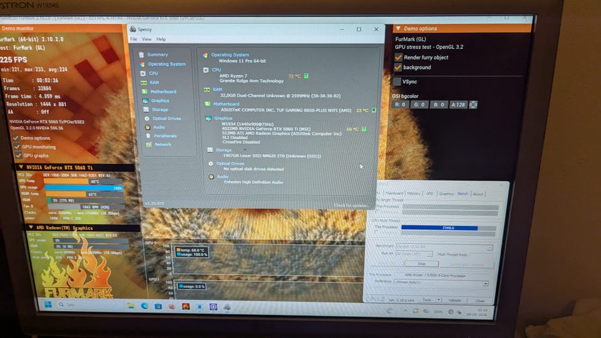Click the Speccy app icon in title bar
This screenshot has width=601, height=338.
[x=133, y=29]
